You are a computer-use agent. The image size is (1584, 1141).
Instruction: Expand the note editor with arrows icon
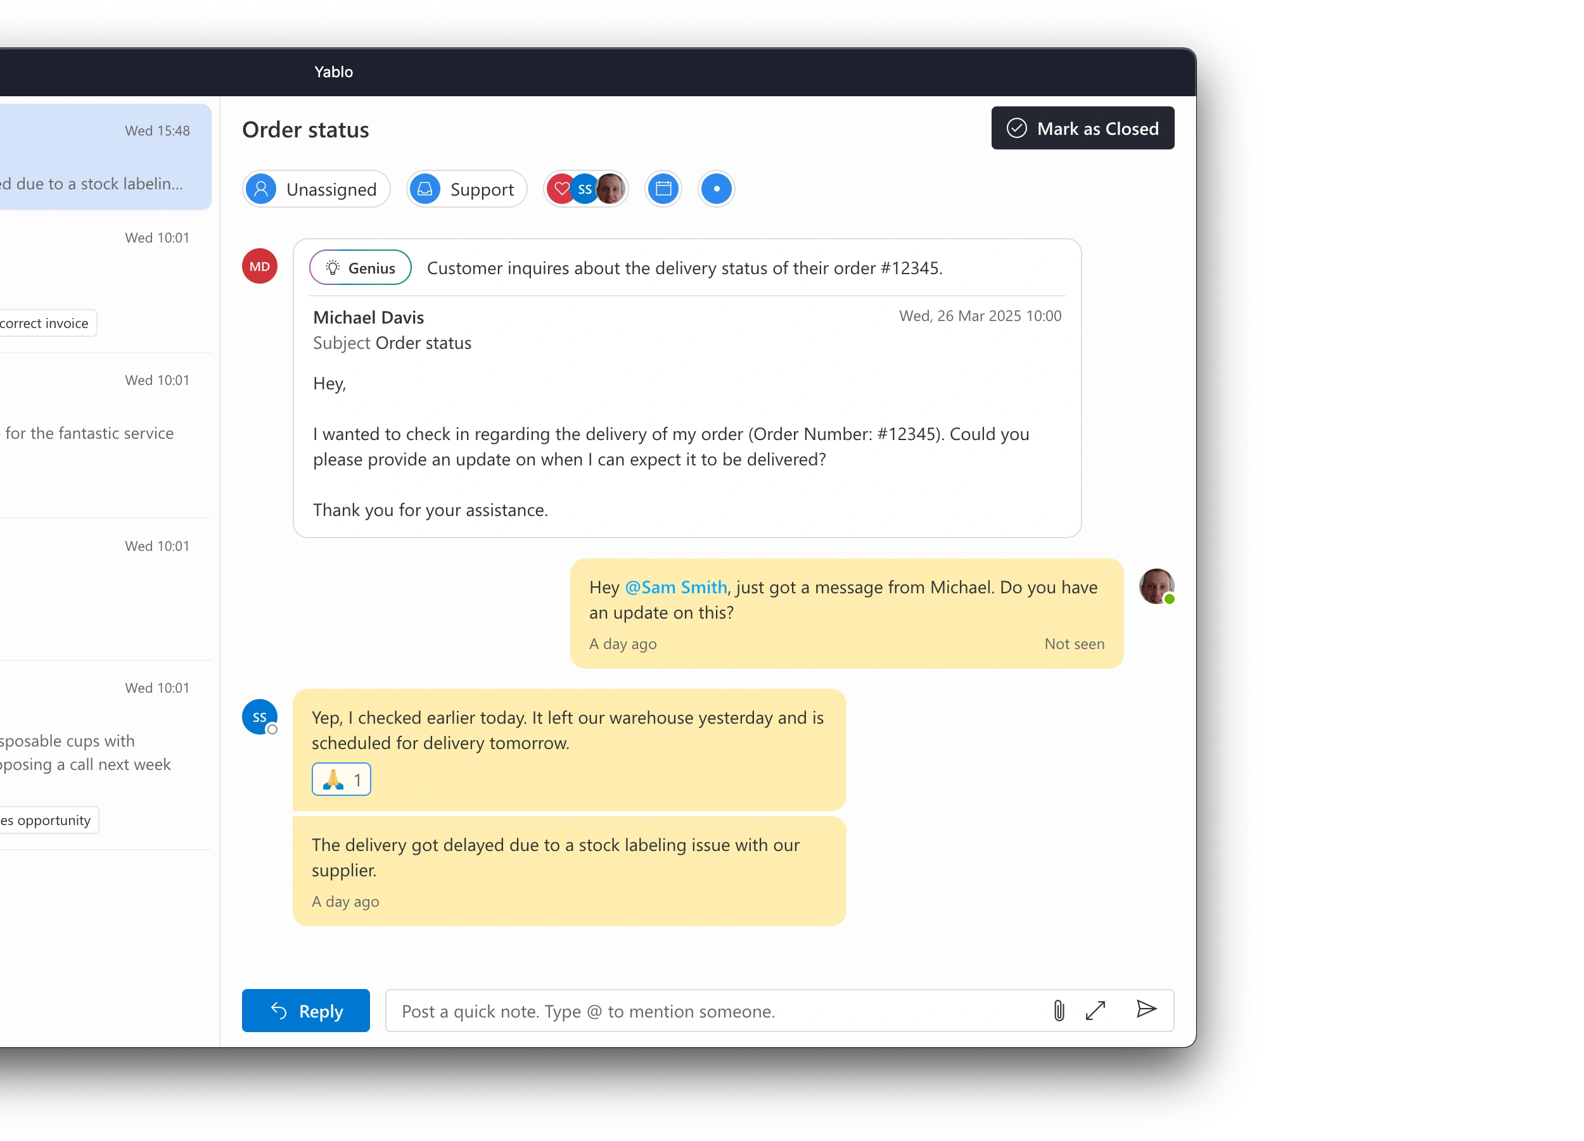[1095, 1011]
